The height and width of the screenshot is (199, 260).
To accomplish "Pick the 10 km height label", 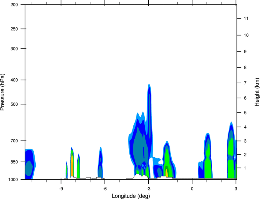I will click(246, 35).
